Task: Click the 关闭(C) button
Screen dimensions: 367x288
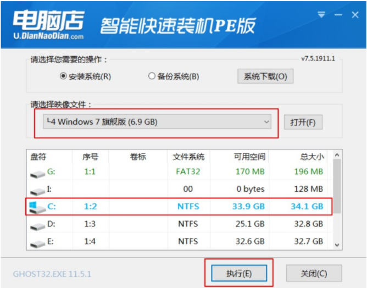Action: [x=314, y=273]
